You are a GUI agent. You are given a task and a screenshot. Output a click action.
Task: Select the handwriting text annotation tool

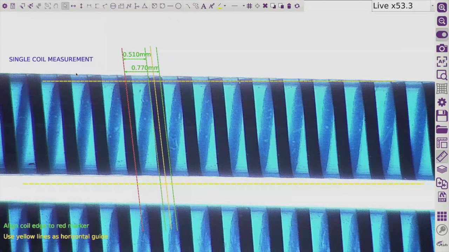[x=212, y=6]
